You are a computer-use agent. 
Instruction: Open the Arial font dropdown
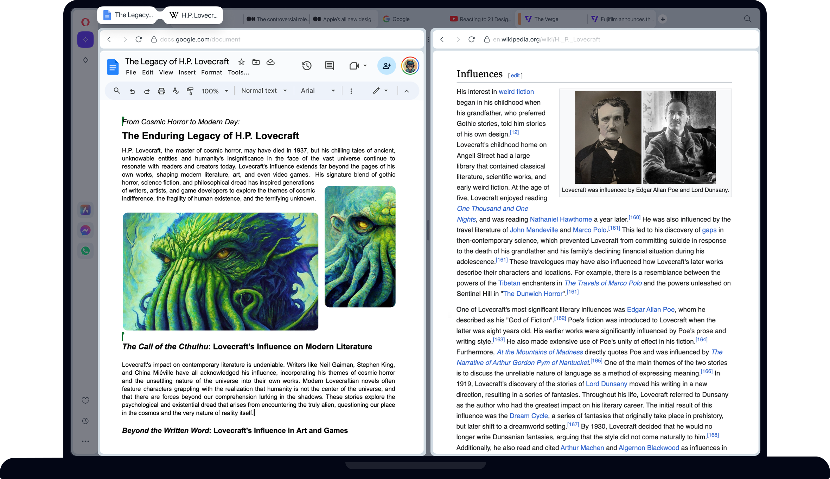click(318, 91)
